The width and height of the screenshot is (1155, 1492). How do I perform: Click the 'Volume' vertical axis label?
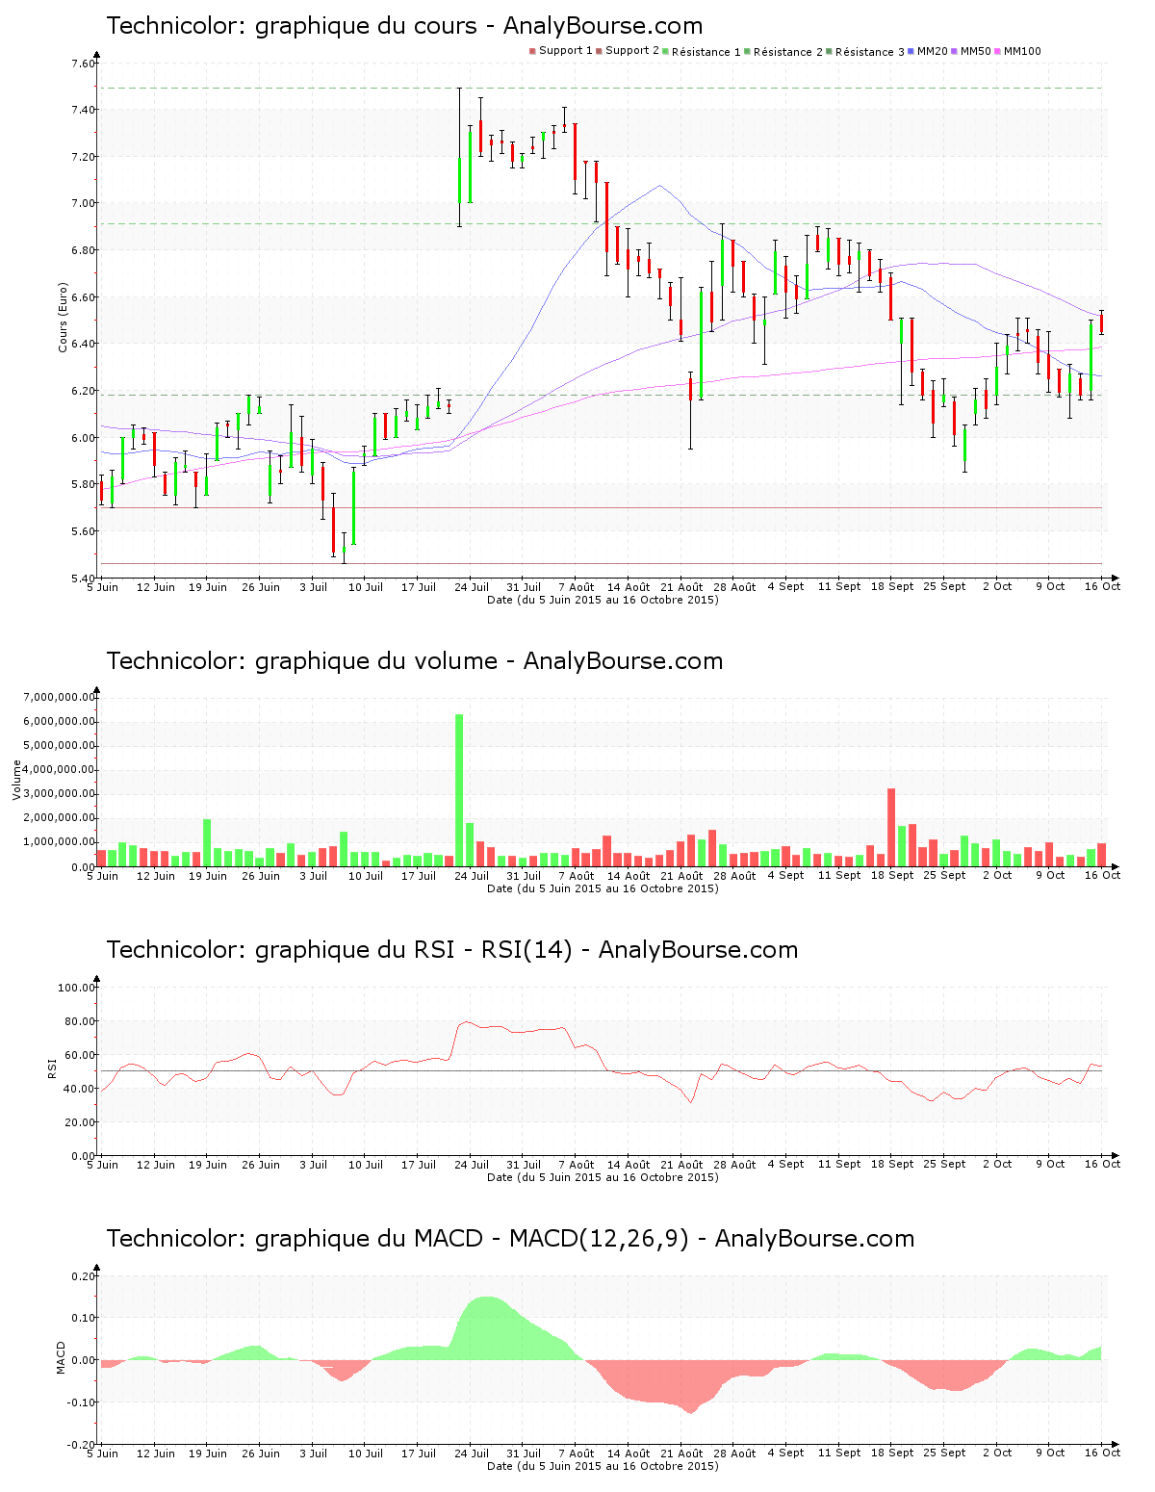[16, 781]
